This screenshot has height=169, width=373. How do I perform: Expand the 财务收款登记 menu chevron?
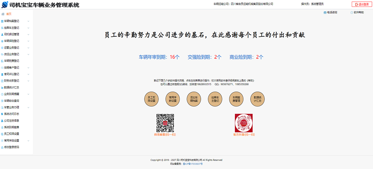(x=28, y=81)
